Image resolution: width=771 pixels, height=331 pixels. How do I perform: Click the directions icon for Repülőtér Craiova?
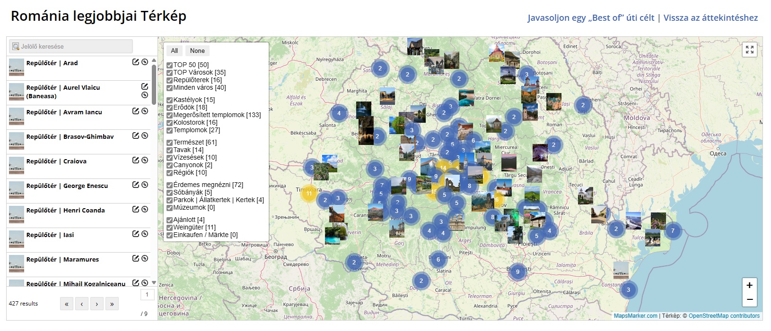pyautogui.click(x=145, y=160)
